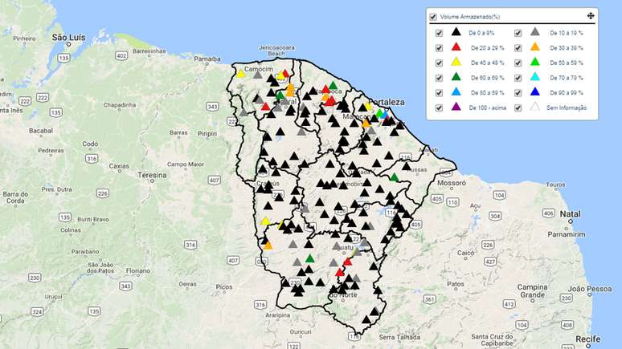Click the yellow marker near Crateús

(265, 221)
